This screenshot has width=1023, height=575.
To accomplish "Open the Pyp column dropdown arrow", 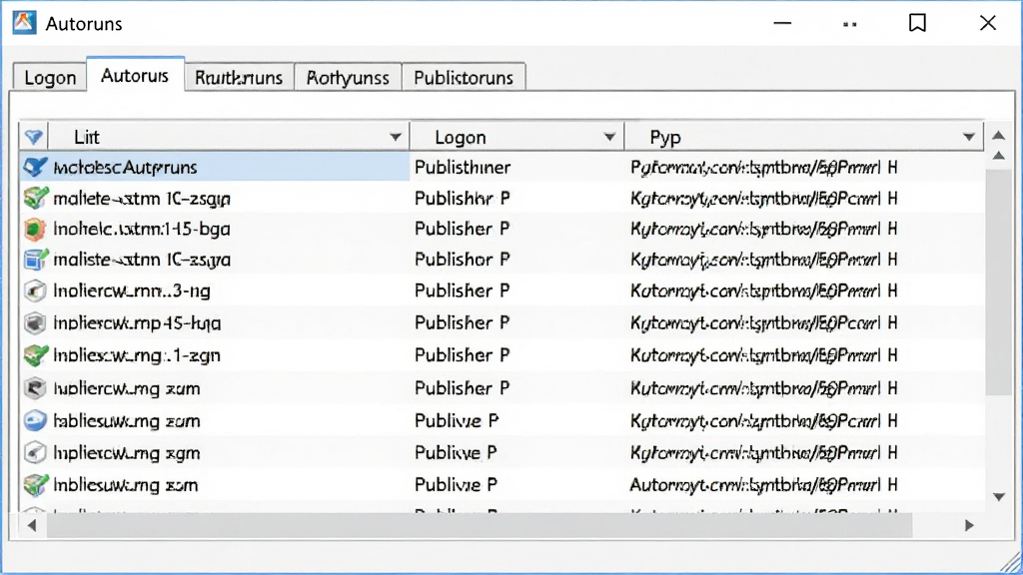I will coord(969,137).
